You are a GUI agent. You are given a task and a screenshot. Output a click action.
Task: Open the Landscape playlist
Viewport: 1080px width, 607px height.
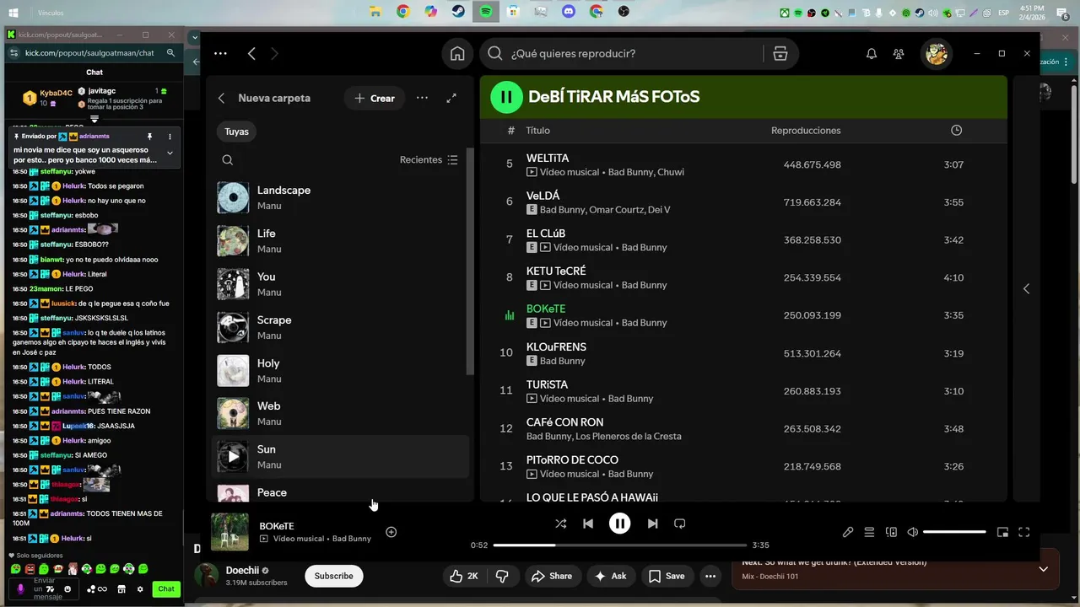[x=340, y=198]
